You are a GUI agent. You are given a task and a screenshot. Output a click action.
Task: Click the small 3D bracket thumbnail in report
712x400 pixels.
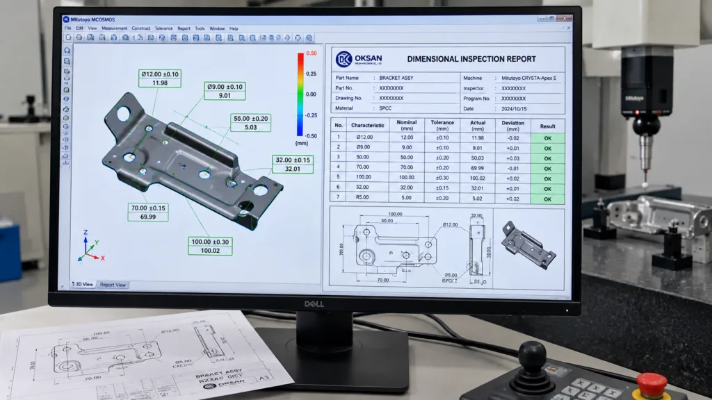coord(528,245)
